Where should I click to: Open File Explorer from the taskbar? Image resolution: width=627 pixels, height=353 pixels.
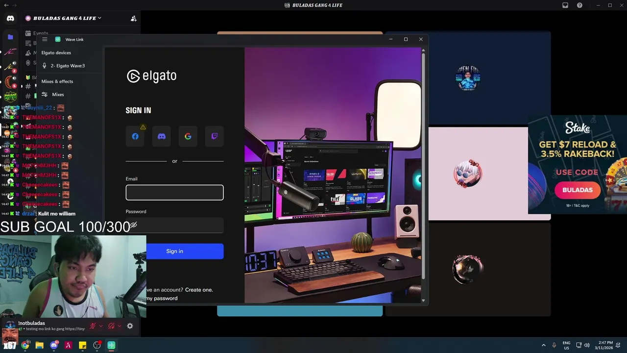pos(39,345)
